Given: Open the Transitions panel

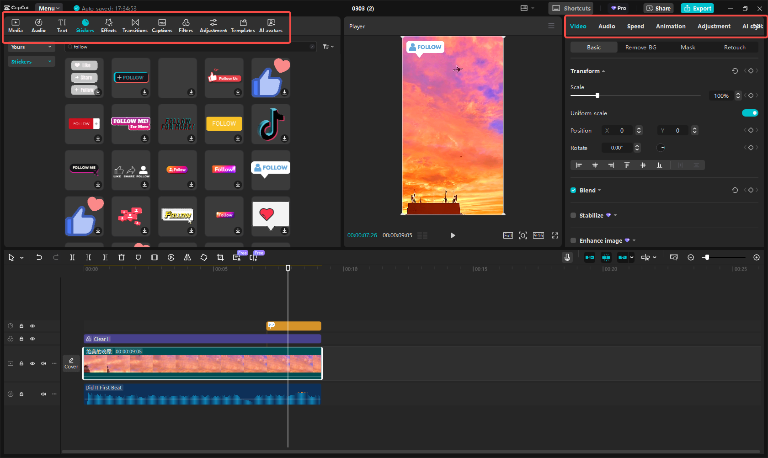Looking at the screenshot, I should coord(135,26).
